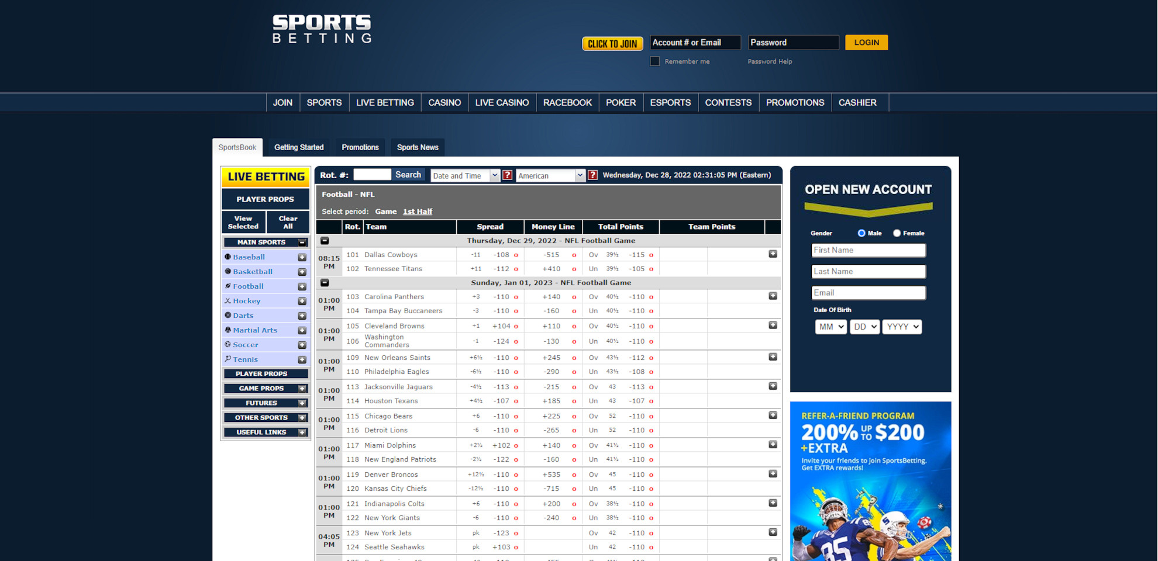Click the Hockey sticks icon in sidebar
The image size is (1158, 561).
pyautogui.click(x=228, y=300)
